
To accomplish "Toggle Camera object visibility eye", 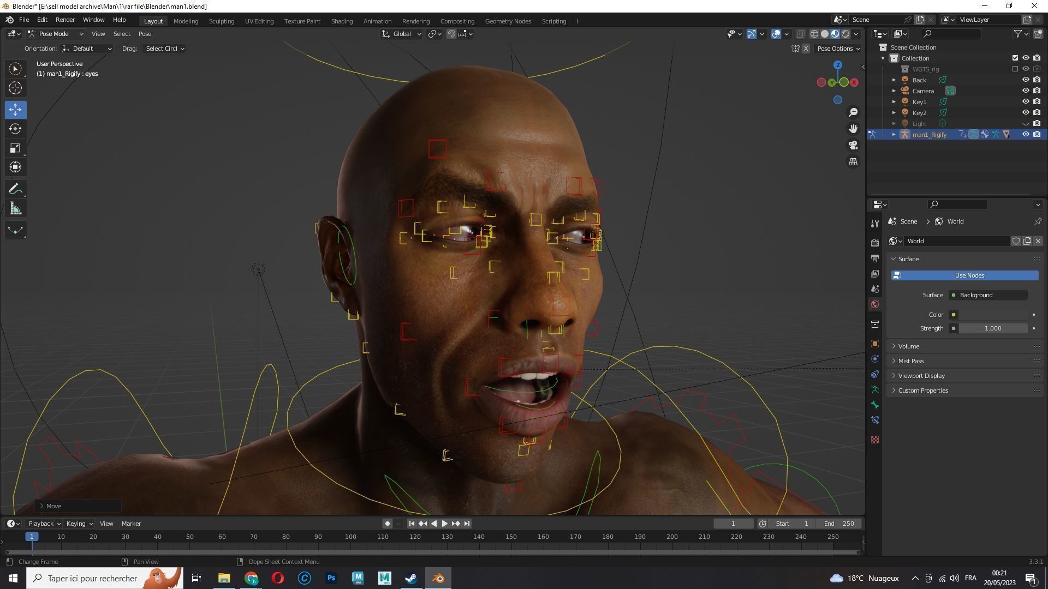I will pos(1026,91).
